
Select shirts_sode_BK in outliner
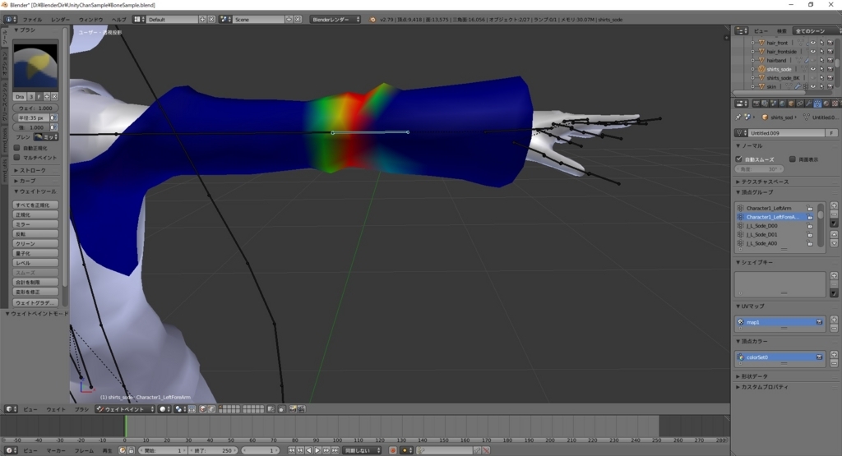click(783, 78)
